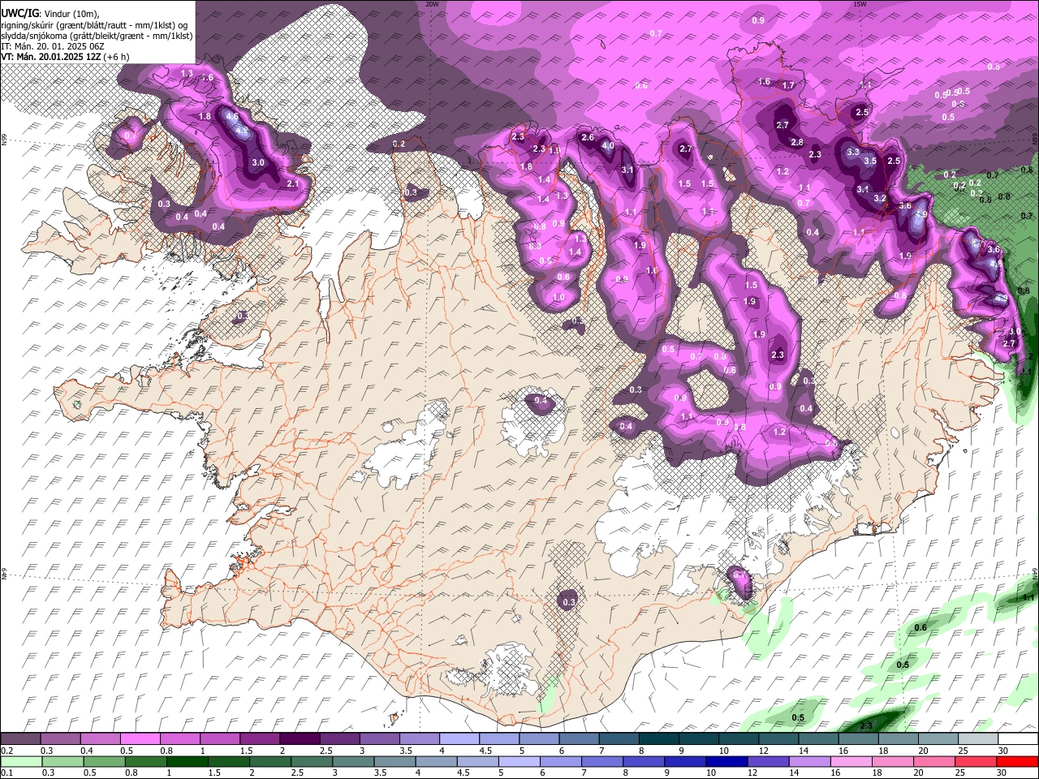Click the '2.8' precipitation value on the map
The width and height of the screenshot is (1039, 779).
coord(797,143)
